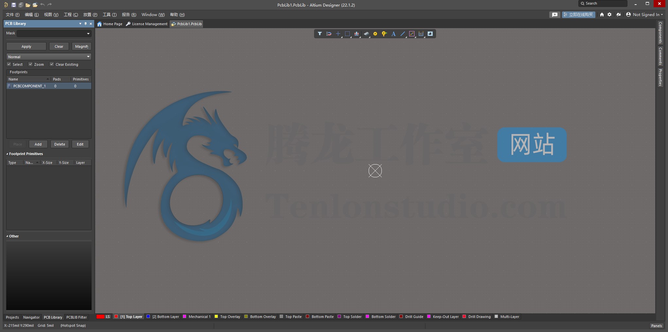Switch to the Projects panel tab
Viewport: 668px width, 332px height.
pos(12,317)
